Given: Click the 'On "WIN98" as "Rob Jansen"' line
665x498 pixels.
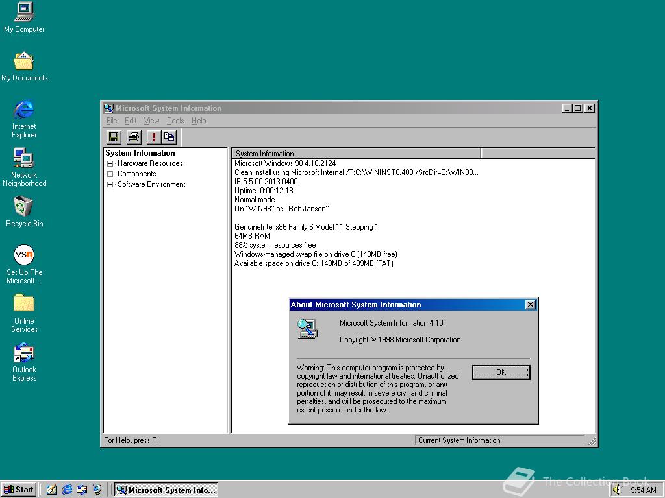Looking at the screenshot, I should click(x=282, y=209).
